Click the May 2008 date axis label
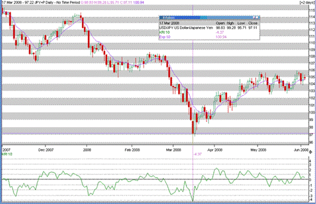316x204 pixels. [258, 150]
